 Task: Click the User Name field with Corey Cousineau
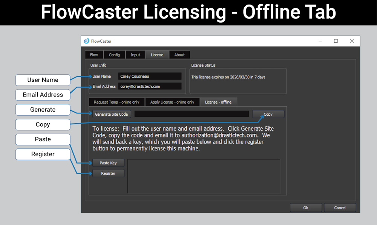coord(150,77)
